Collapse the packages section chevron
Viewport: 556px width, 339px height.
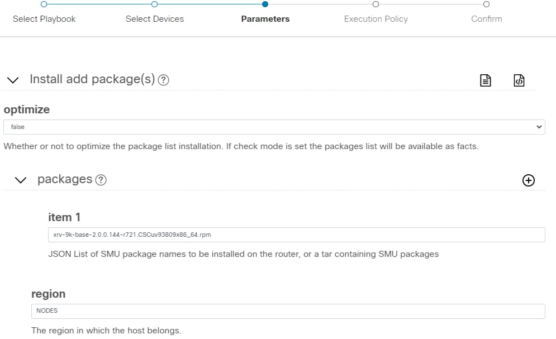21,180
